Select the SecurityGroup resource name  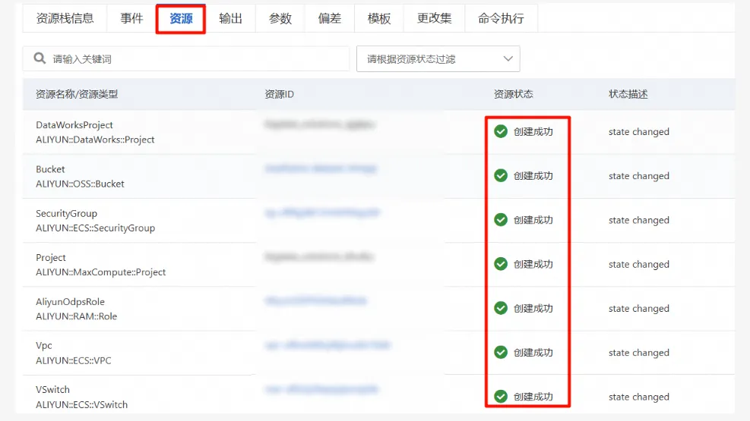pyautogui.click(x=66, y=213)
